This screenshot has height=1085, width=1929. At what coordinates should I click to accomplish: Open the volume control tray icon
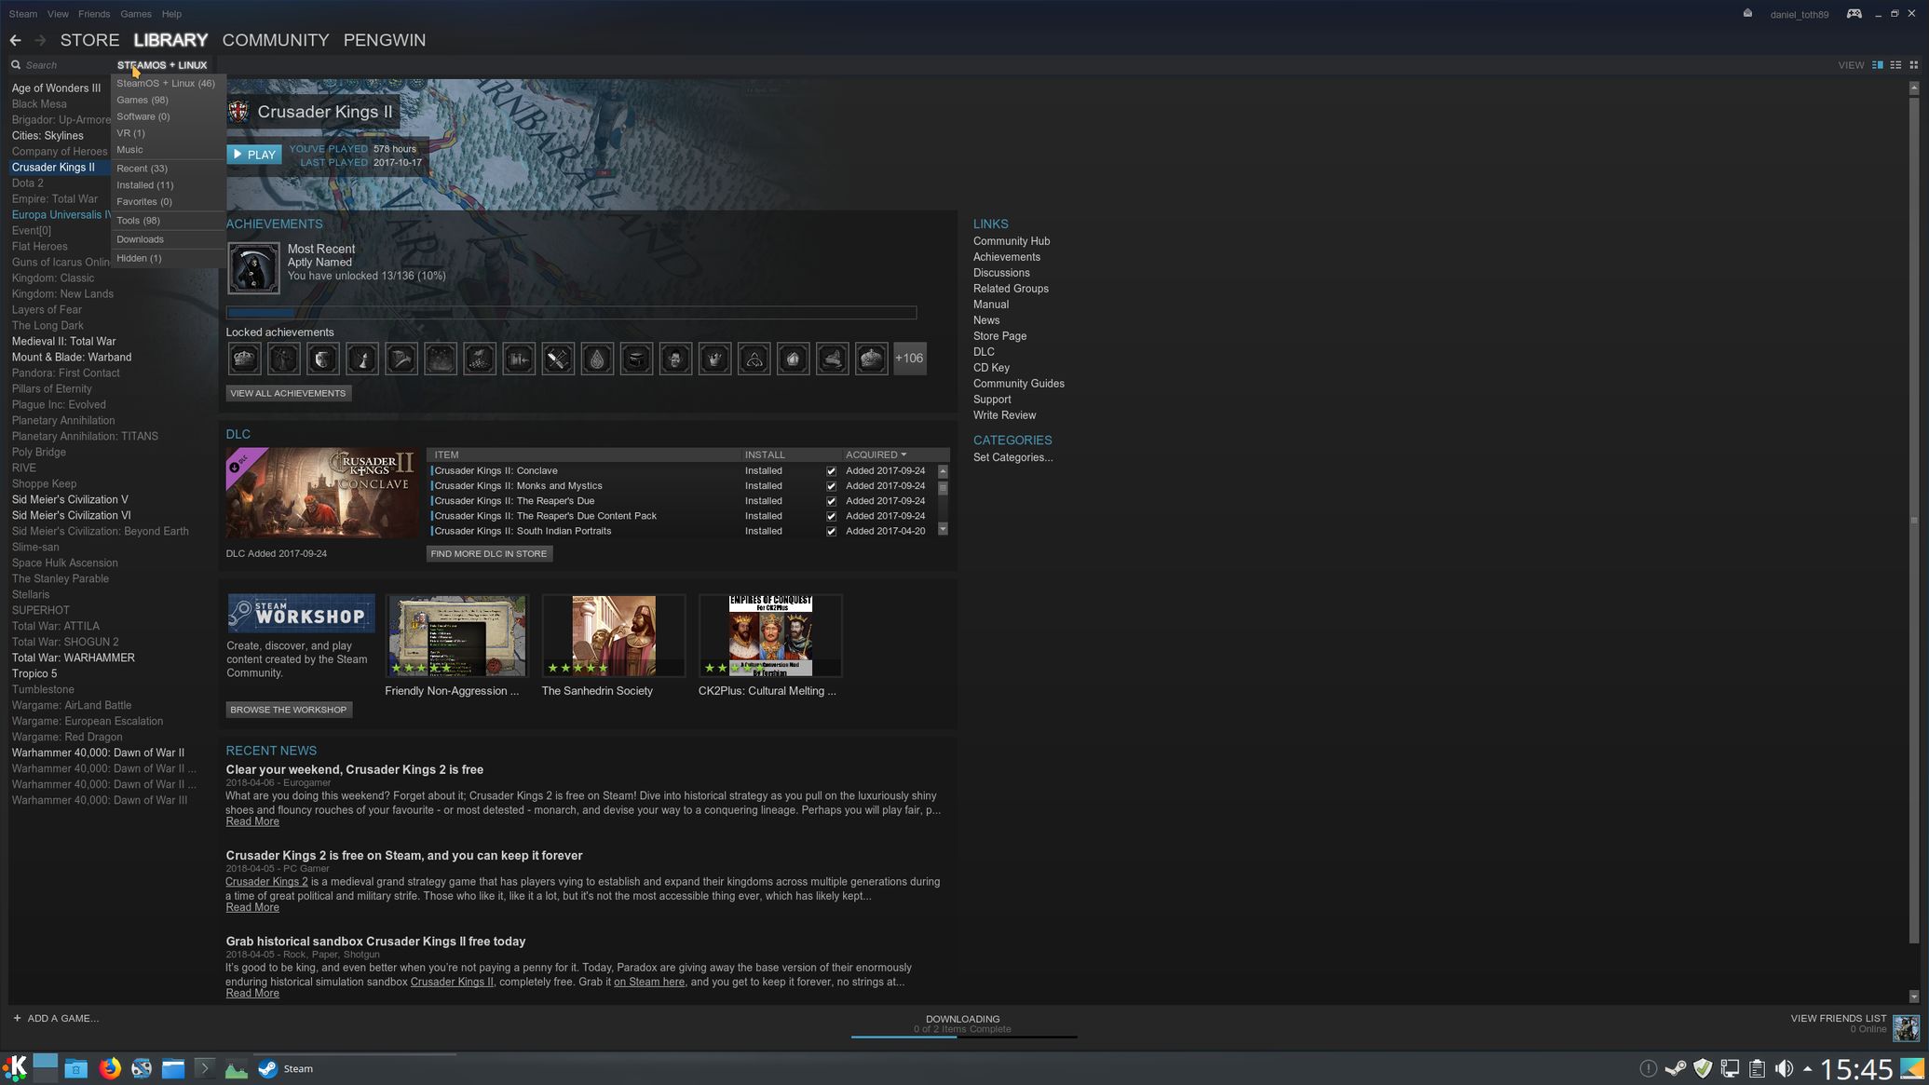tap(1784, 1068)
